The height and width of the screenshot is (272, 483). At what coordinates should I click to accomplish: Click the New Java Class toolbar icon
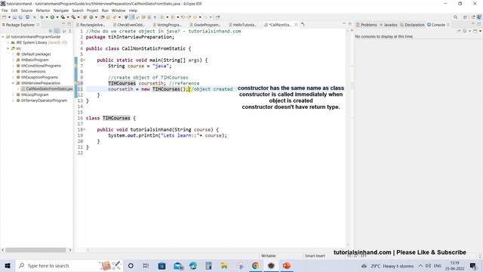point(91,17)
